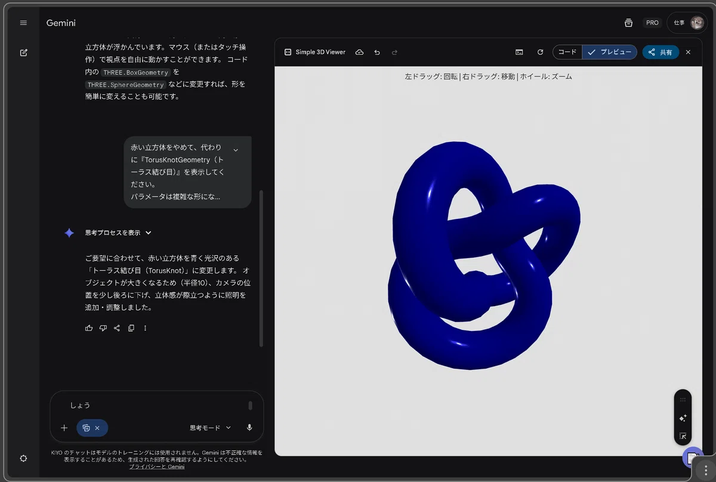Copy the response text
Viewport: 716px width, 482px height.
(131, 328)
